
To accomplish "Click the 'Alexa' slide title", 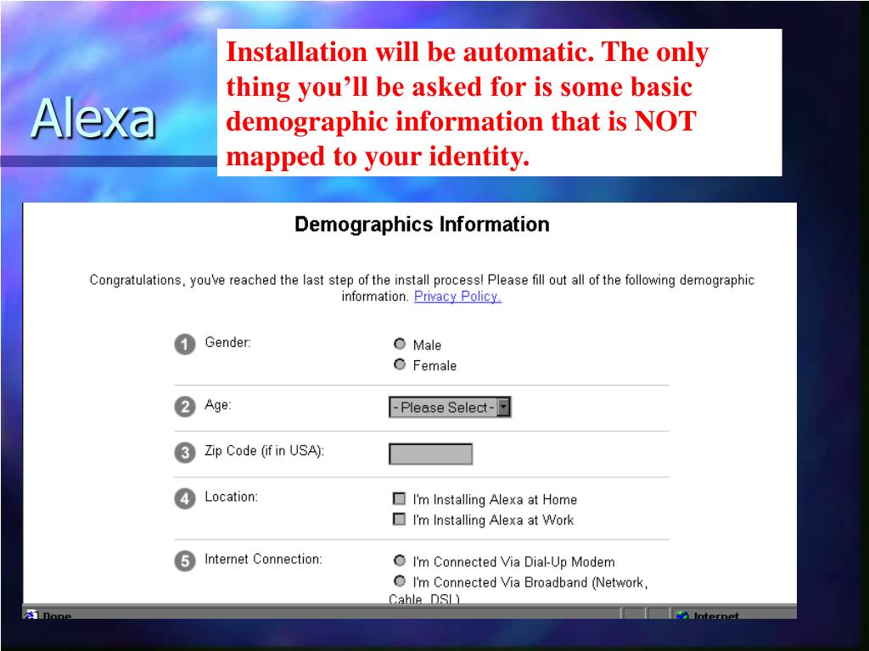I will point(93,119).
